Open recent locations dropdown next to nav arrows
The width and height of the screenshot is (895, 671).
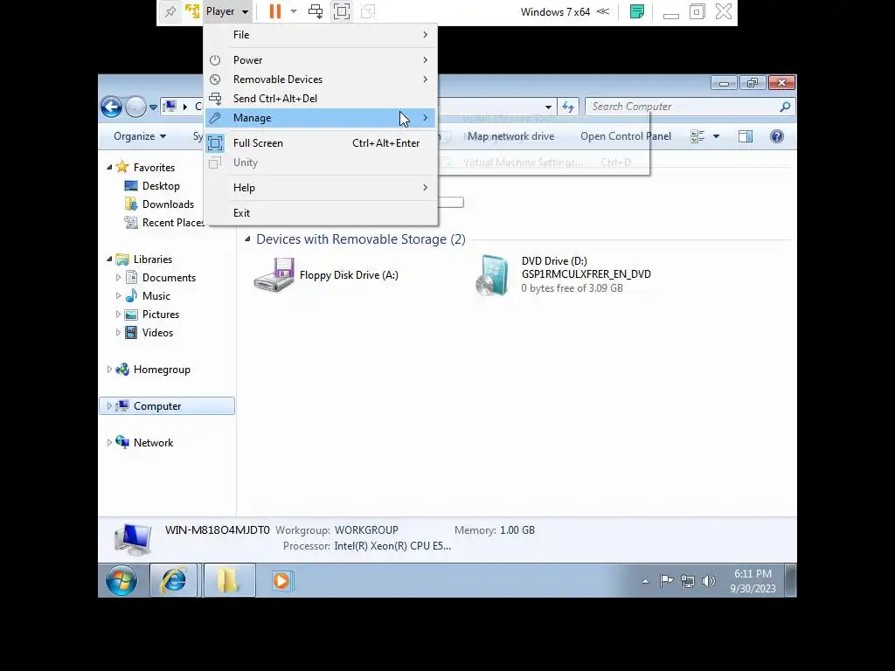[x=153, y=107]
